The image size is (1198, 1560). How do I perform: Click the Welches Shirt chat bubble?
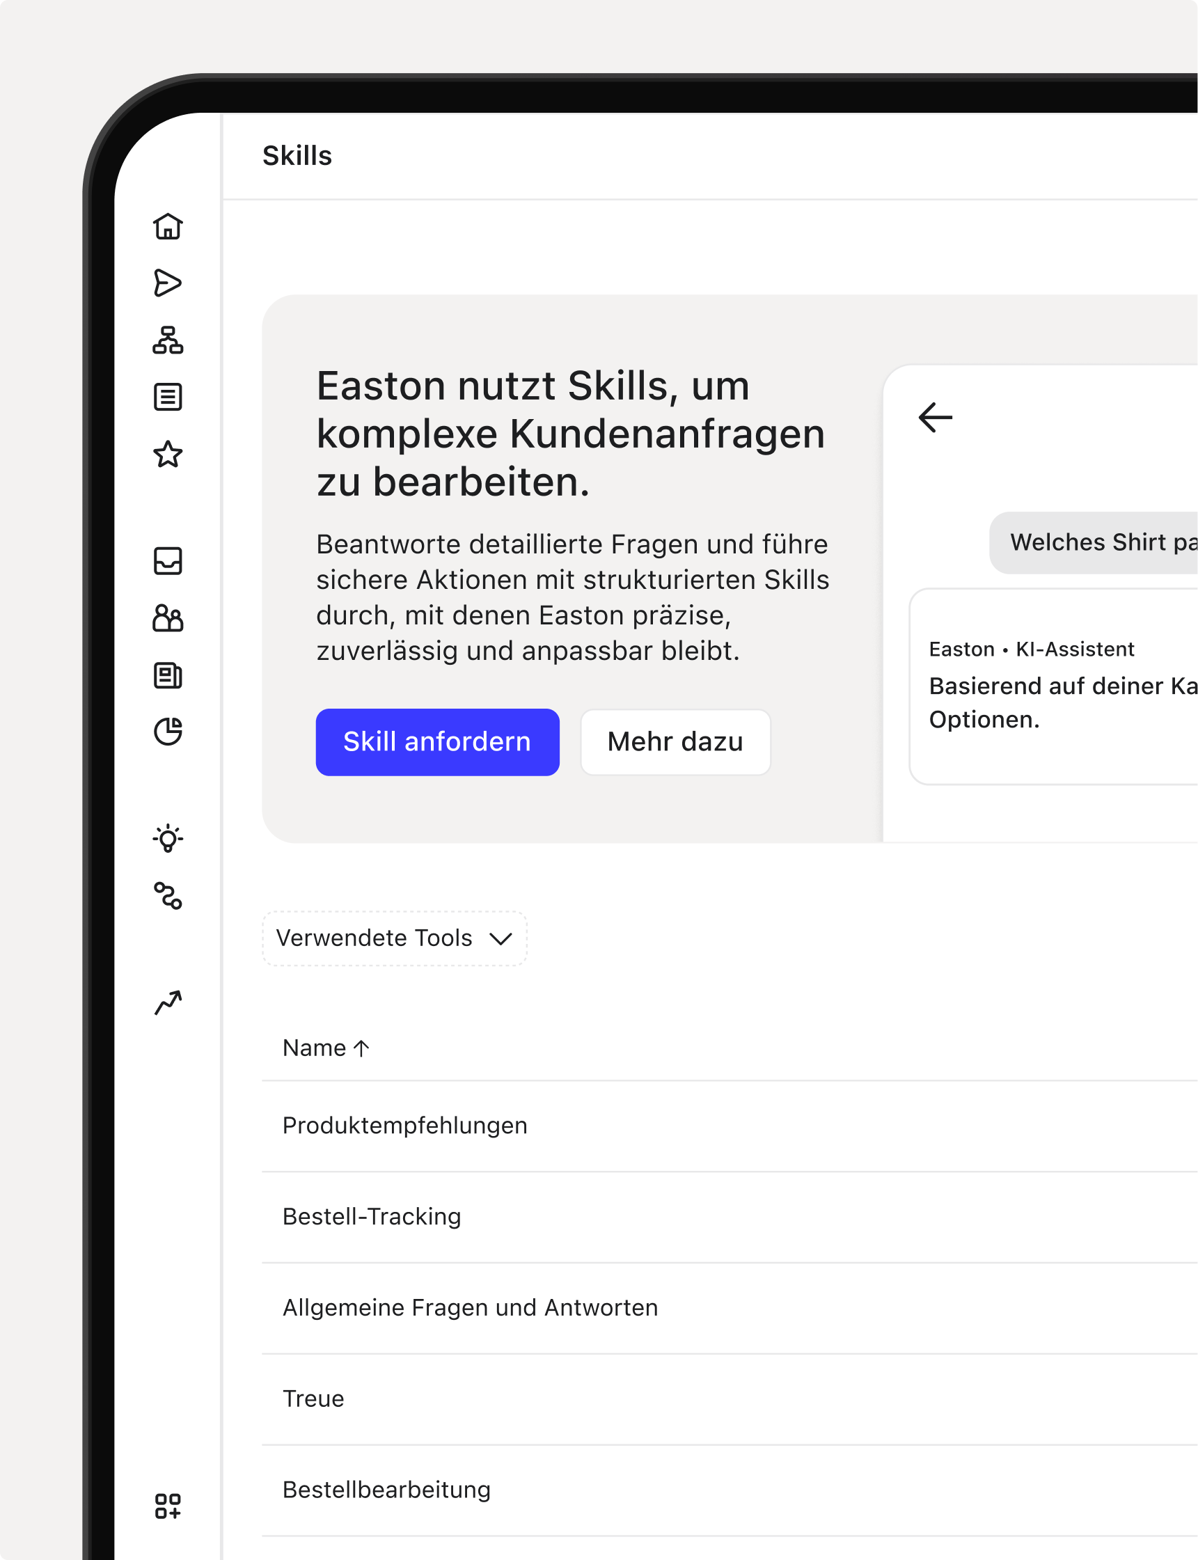coord(1093,542)
